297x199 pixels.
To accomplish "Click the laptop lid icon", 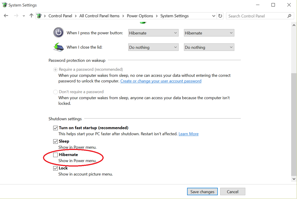I will click(x=58, y=47).
